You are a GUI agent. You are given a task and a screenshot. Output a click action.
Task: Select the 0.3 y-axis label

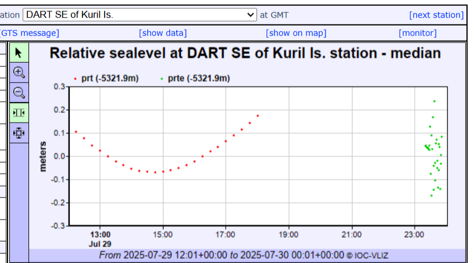click(59, 87)
